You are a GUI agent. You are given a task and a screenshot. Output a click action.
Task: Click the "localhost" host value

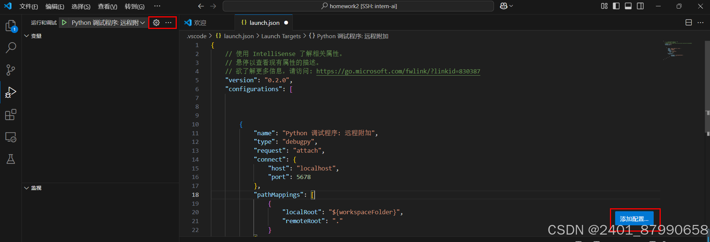point(316,168)
